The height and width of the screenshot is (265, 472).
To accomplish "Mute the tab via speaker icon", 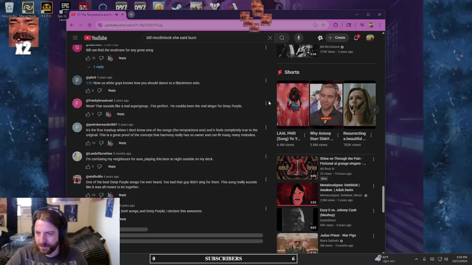I will point(117,15).
